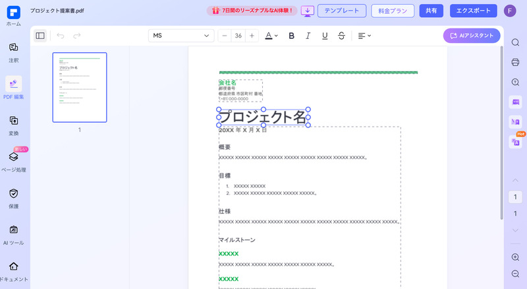Viewport: 527px width, 289px height.
Task: Open the AI ツール panel
Action: 13,235
